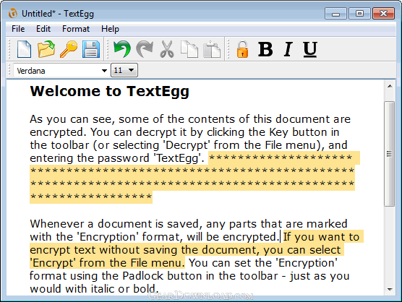Toggle Italic formatting
Screen dimensions: 402x302
tap(288, 49)
